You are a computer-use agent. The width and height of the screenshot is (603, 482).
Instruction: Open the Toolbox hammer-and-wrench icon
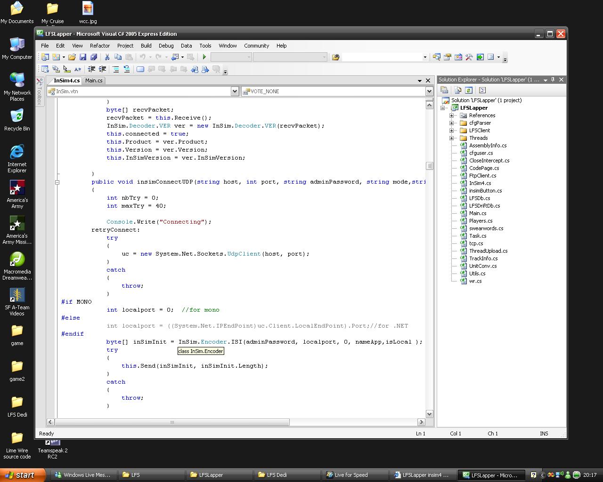coord(469,57)
